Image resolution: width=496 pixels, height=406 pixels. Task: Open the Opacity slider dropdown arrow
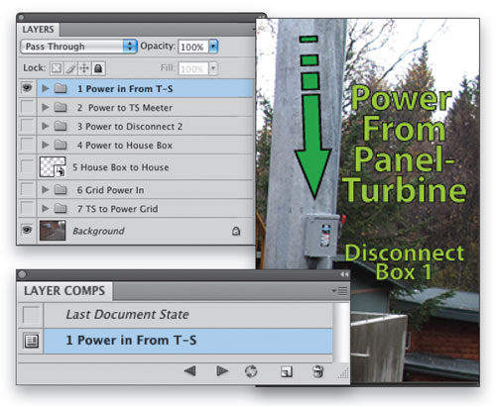tap(213, 47)
